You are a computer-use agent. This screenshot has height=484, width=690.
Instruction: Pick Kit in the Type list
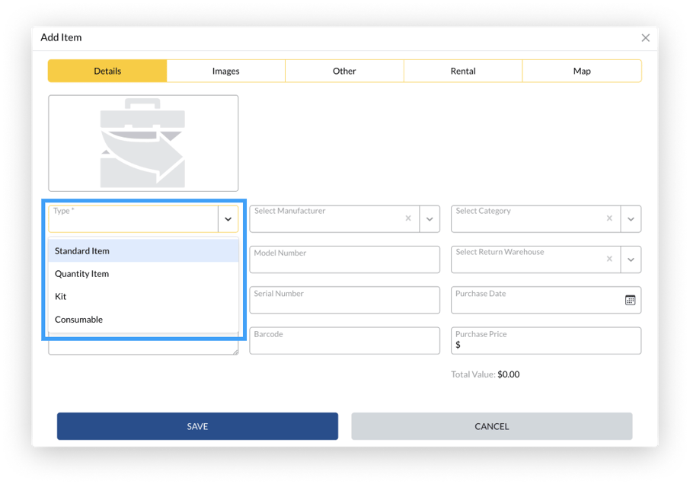click(x=61, y=297)
